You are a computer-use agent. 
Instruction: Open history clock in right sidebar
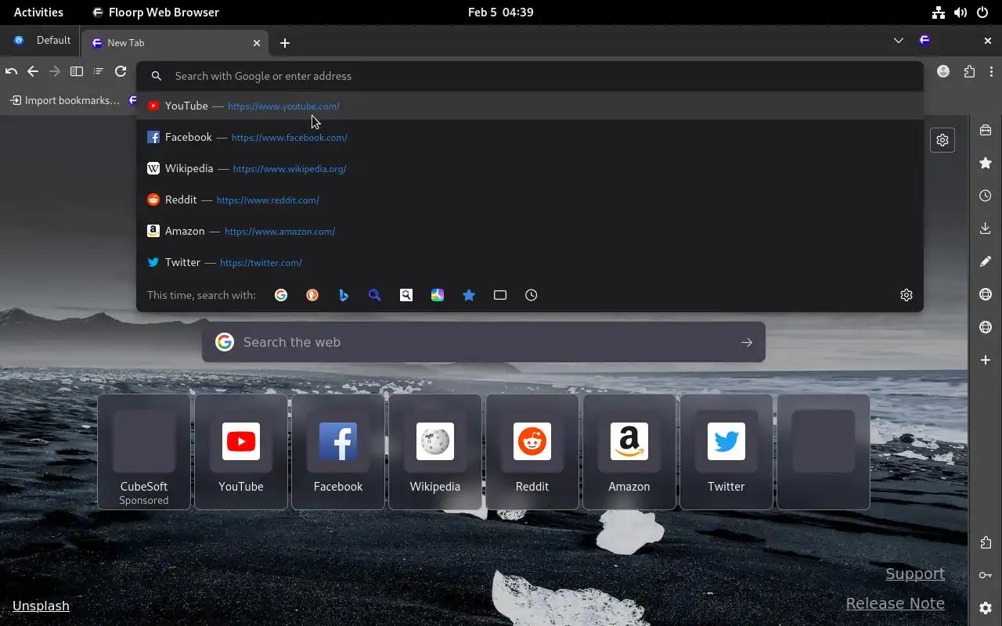pos(986,196)
